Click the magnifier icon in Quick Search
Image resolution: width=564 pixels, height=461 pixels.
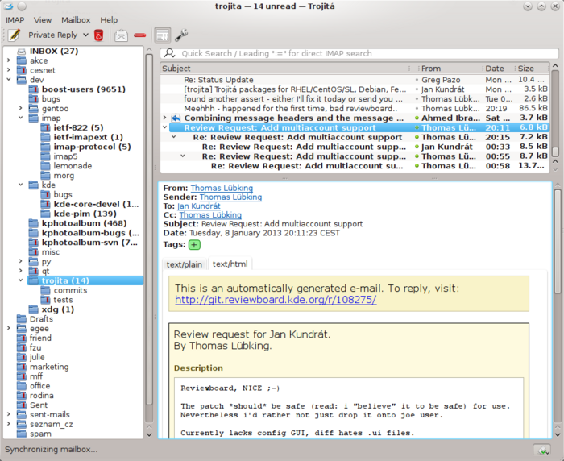point(169,53)
